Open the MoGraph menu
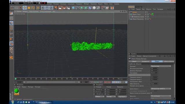 [x=86, y=4]
